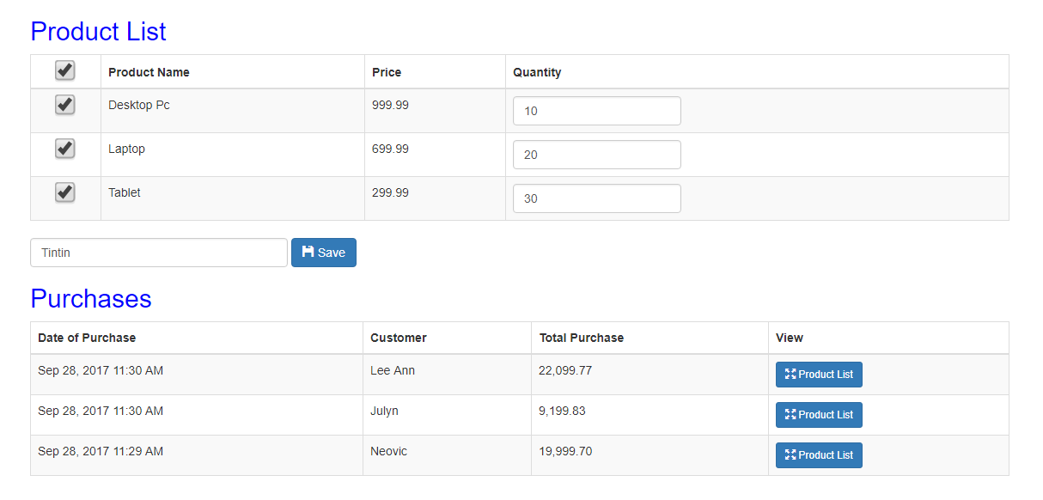The image size is (1043, 500).
Task: Click the Laptop quantity field
Action: point(597,155)
